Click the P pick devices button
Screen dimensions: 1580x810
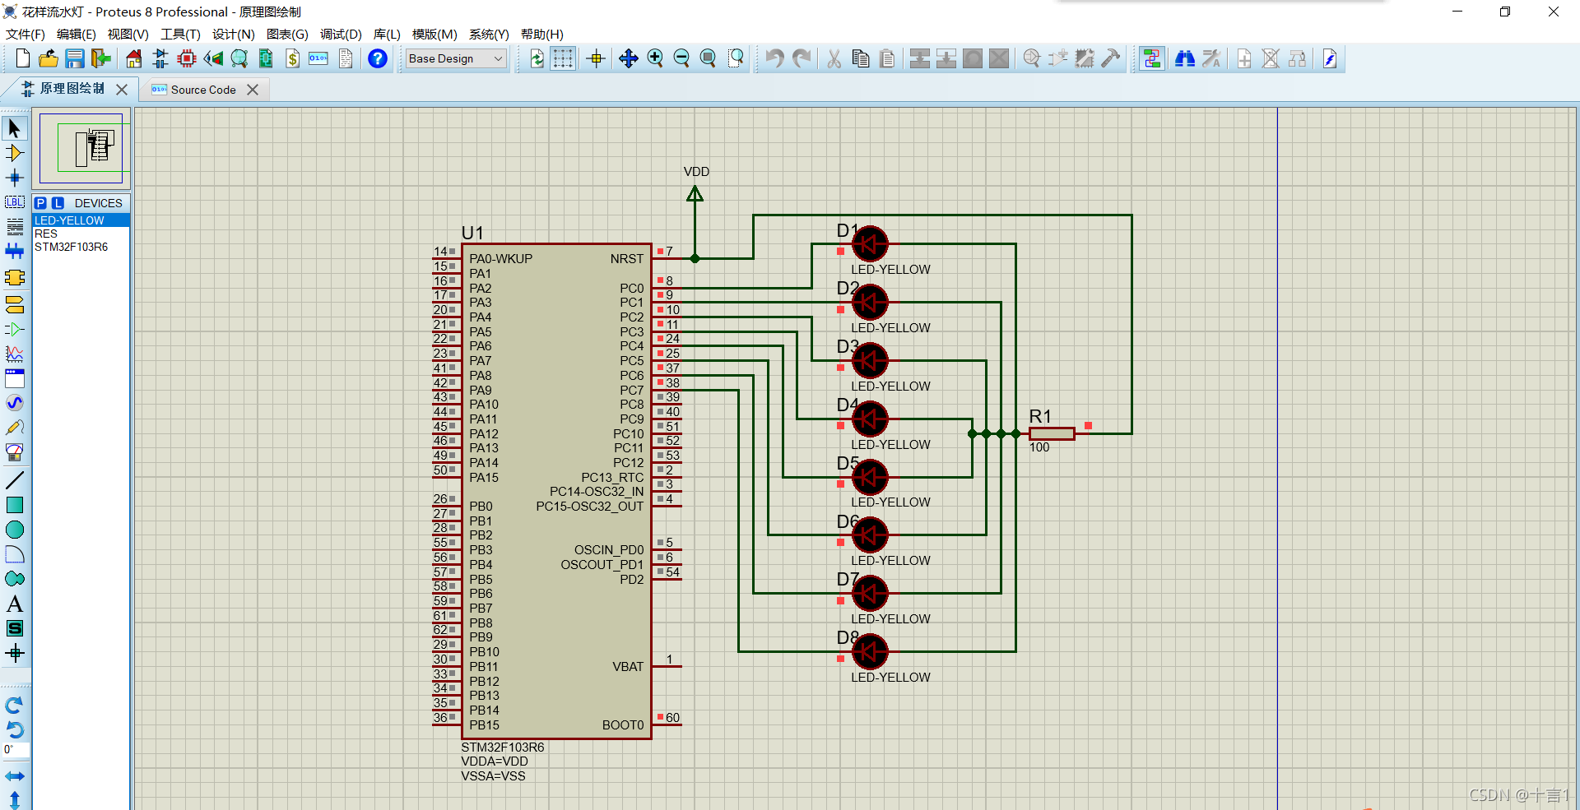(40, 203)
